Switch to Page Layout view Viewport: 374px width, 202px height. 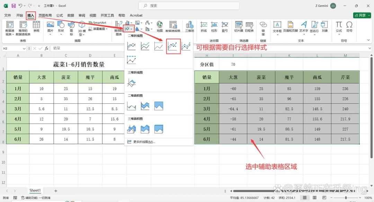point(314,198)
